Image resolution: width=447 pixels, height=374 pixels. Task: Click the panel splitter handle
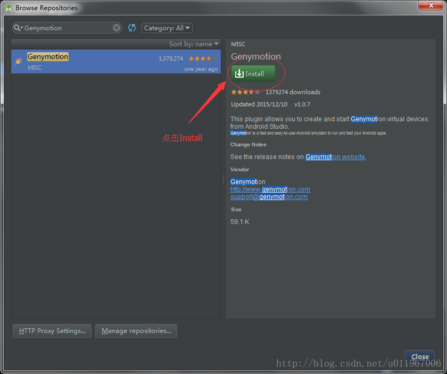coord(223,179)
